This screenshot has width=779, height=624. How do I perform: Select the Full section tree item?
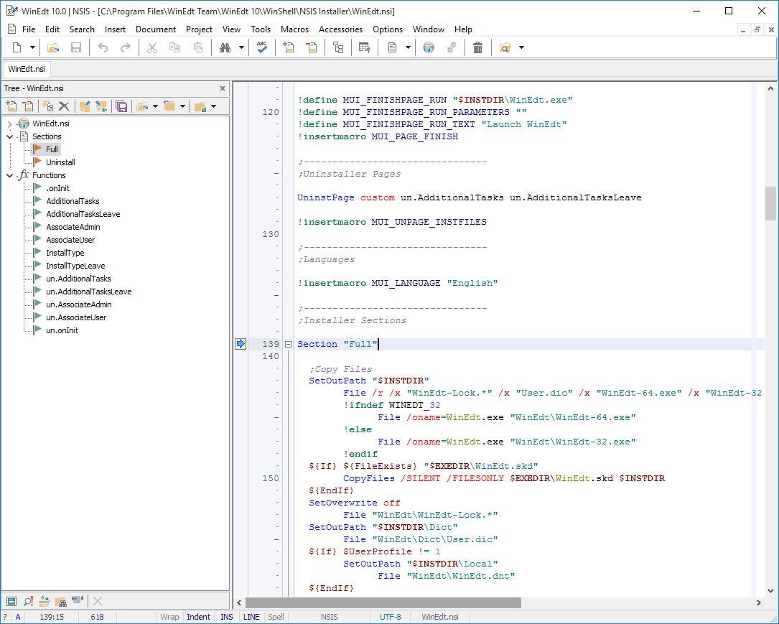(52, 149)
